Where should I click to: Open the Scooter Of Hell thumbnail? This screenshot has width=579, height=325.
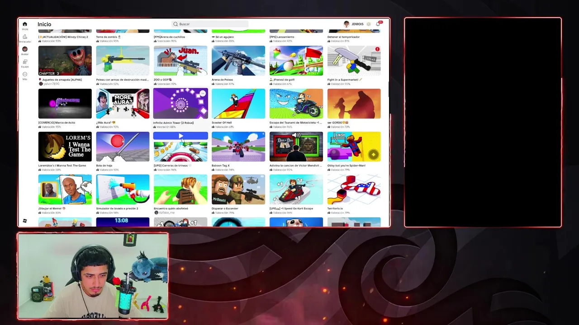coord(238,103)
